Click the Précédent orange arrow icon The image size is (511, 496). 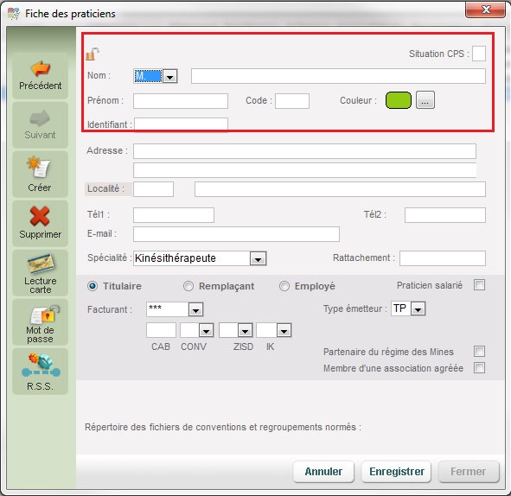click(x=40, y=68)
